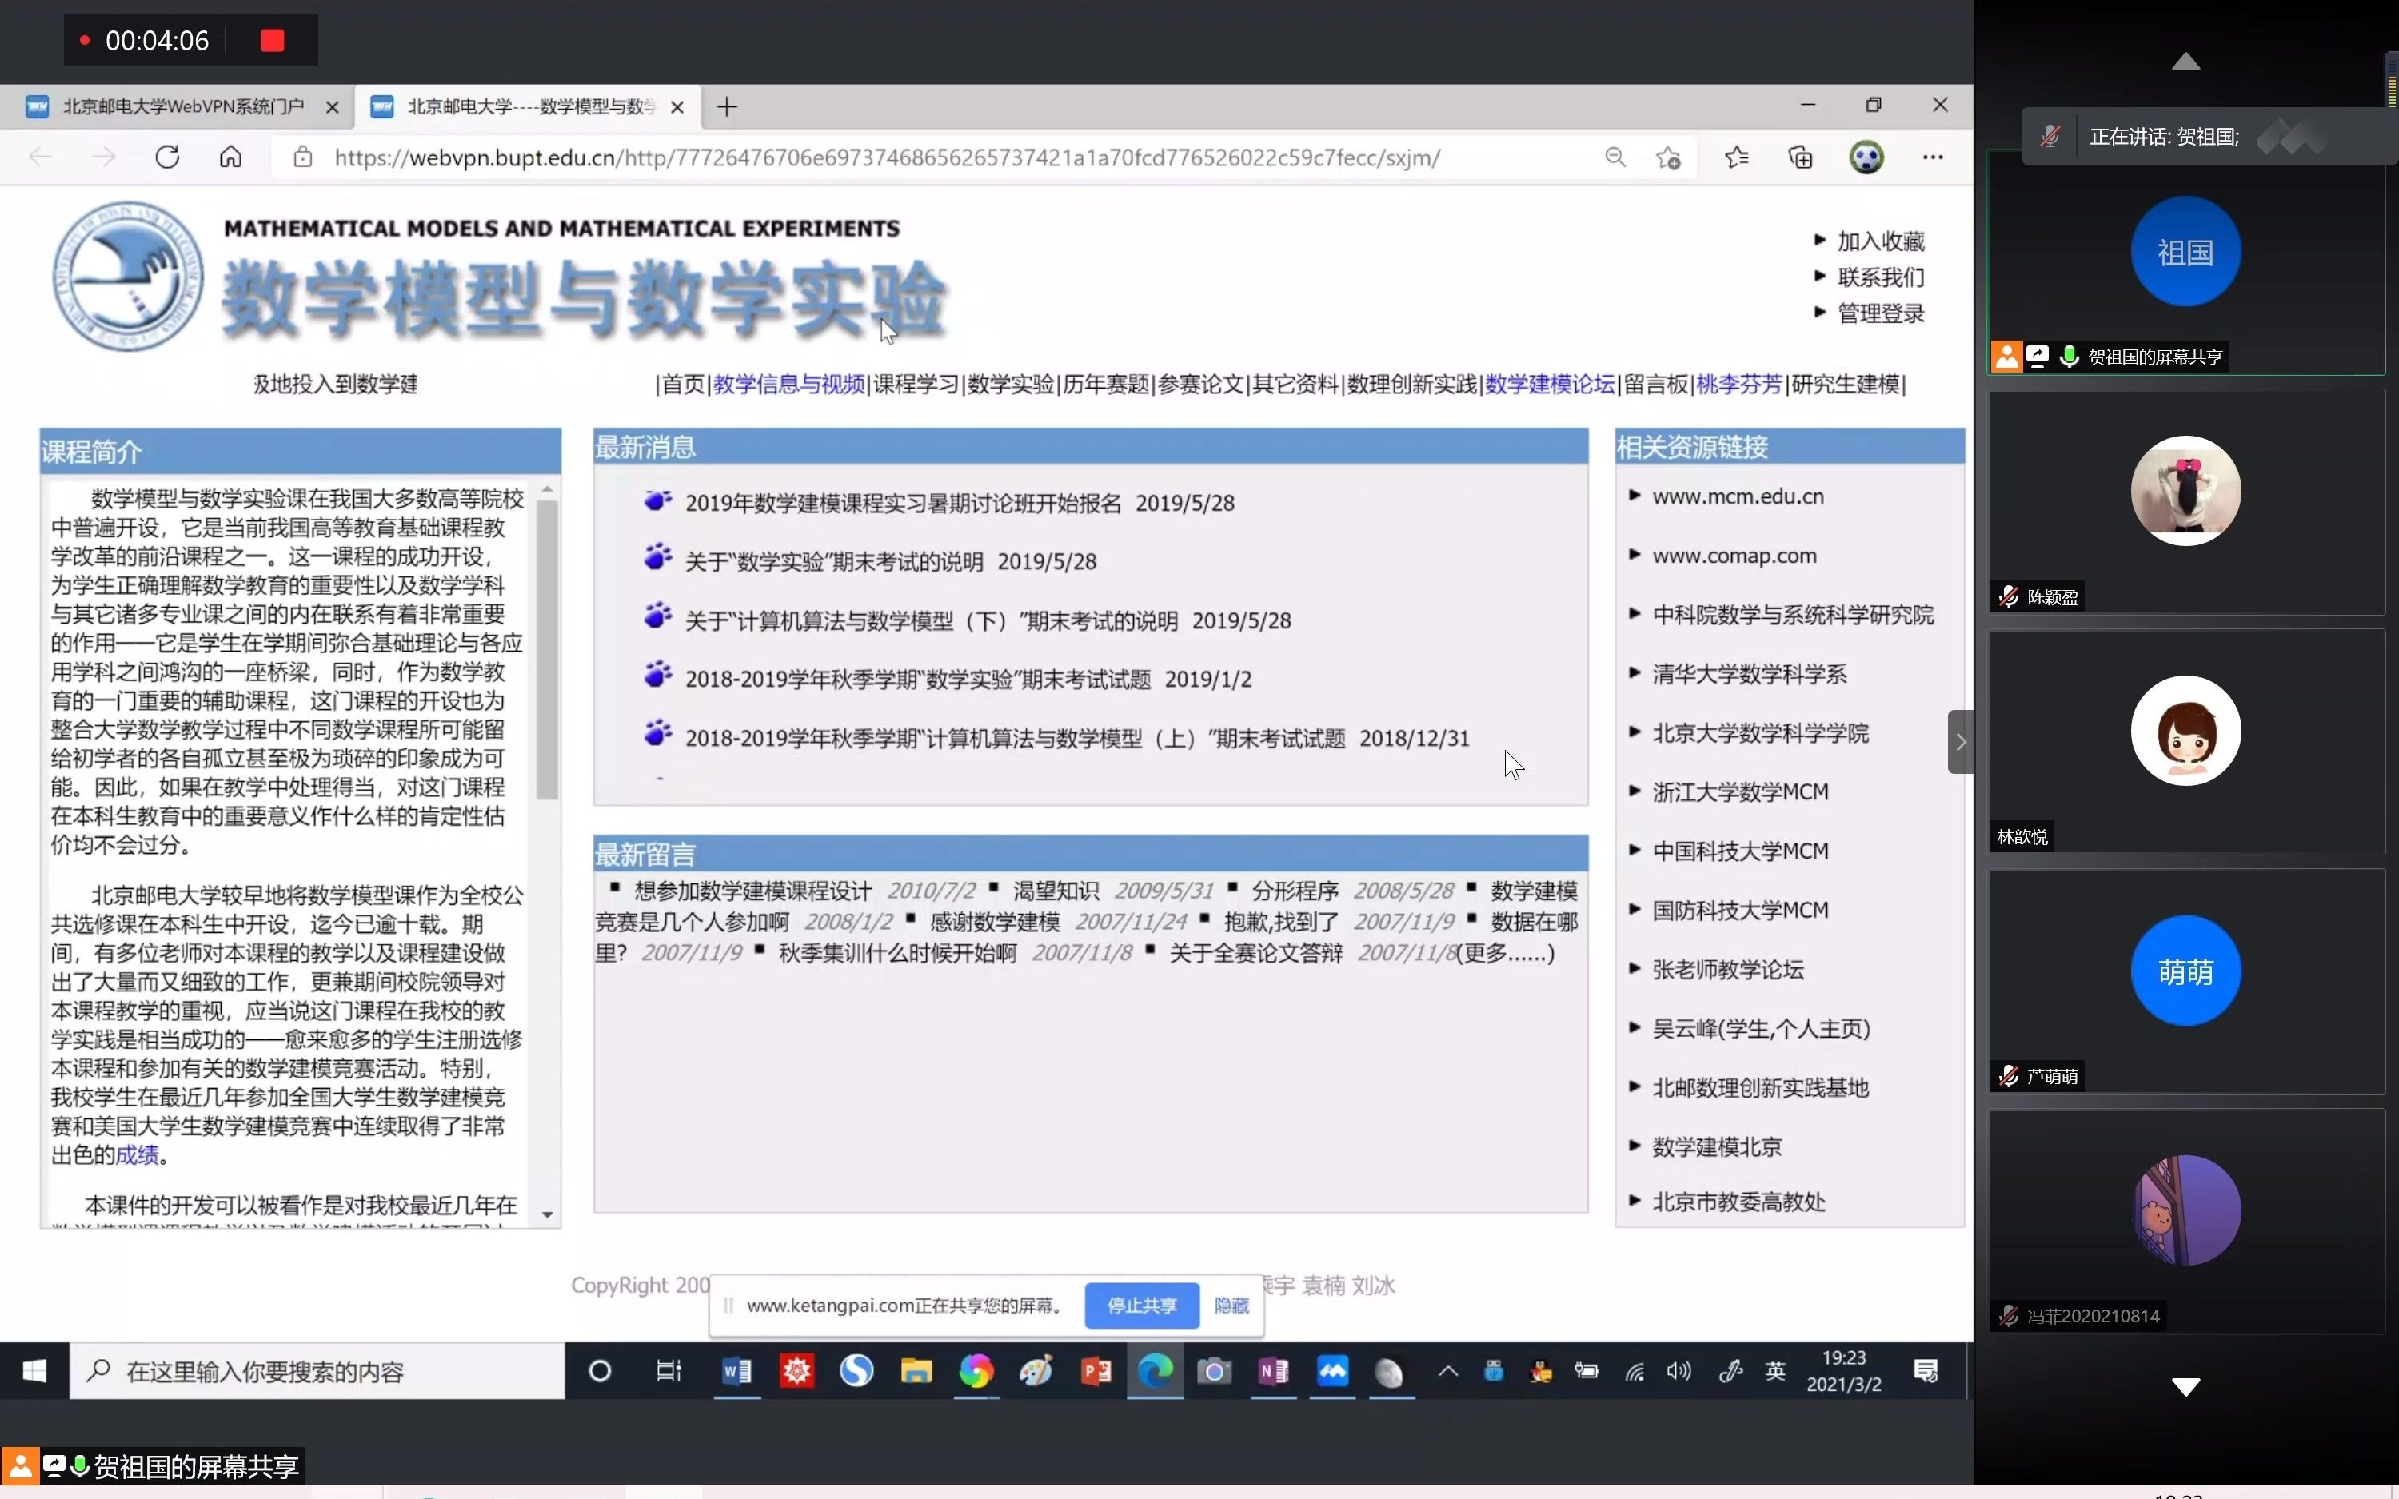
Task: Open Edge Collections panel
Action: 1799,157
